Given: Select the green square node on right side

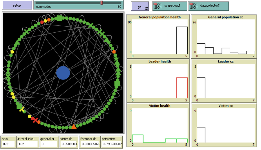Looking at the screenshot, I should click(117, 84).
